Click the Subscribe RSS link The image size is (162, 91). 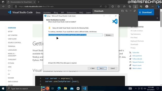click(136, 53)
